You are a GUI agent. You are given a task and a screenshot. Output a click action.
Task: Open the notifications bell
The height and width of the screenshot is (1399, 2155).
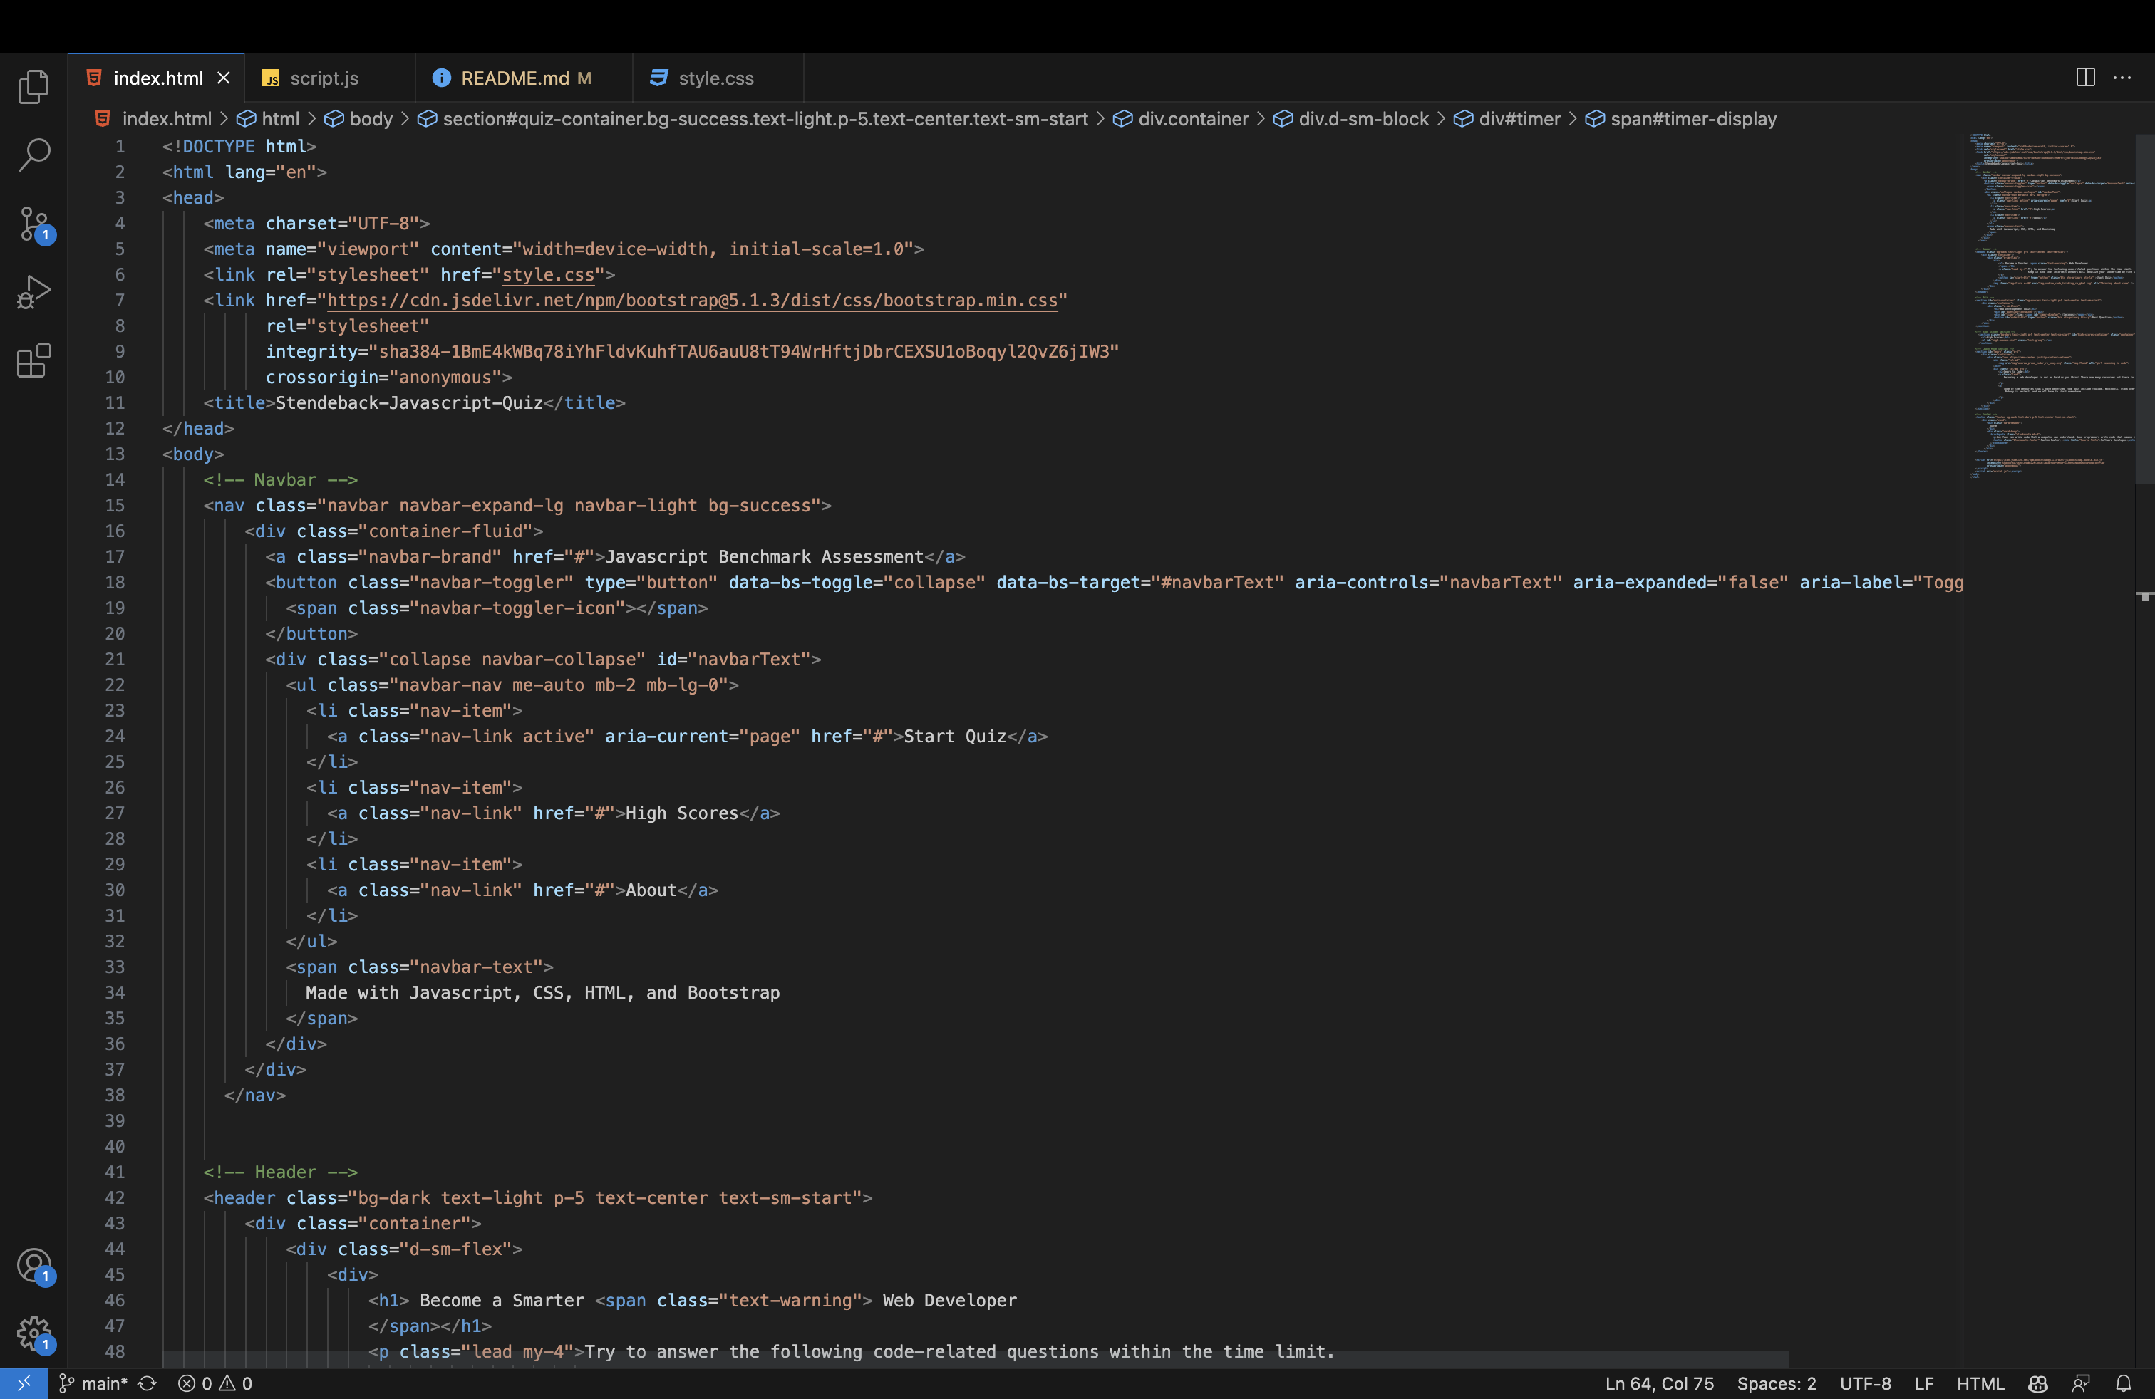[x=2125, y=1383]
